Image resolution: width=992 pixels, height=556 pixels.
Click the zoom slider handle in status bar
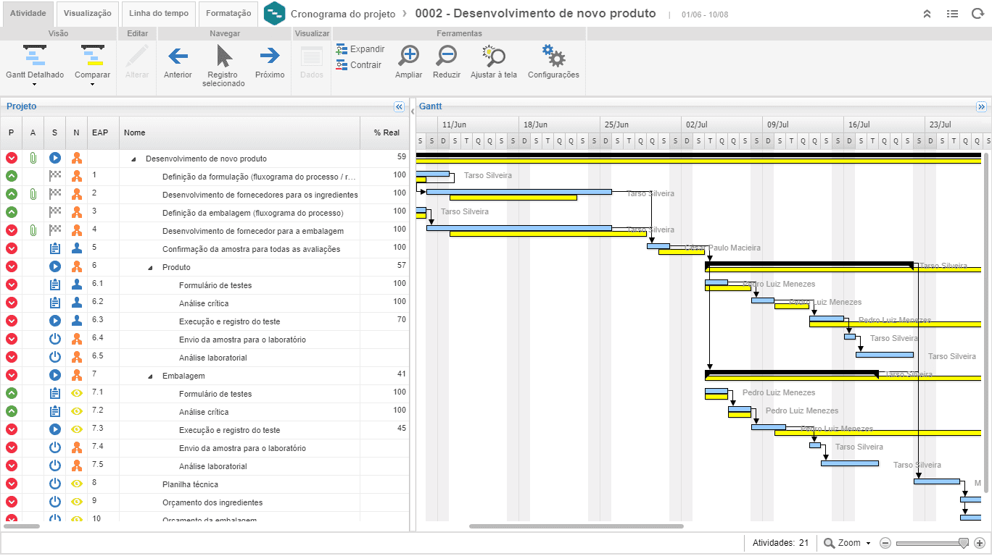coord(963,543)
